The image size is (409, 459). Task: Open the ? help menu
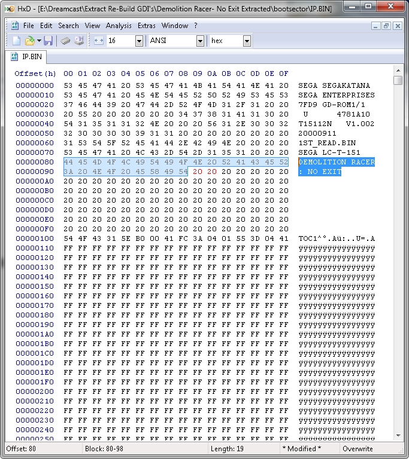(196, 26)
